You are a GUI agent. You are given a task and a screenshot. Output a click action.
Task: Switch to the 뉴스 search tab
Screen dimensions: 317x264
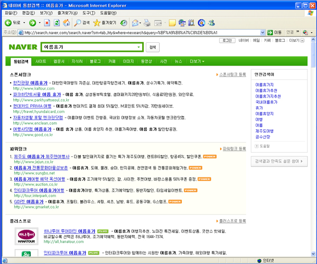click(x=179, y=61)
